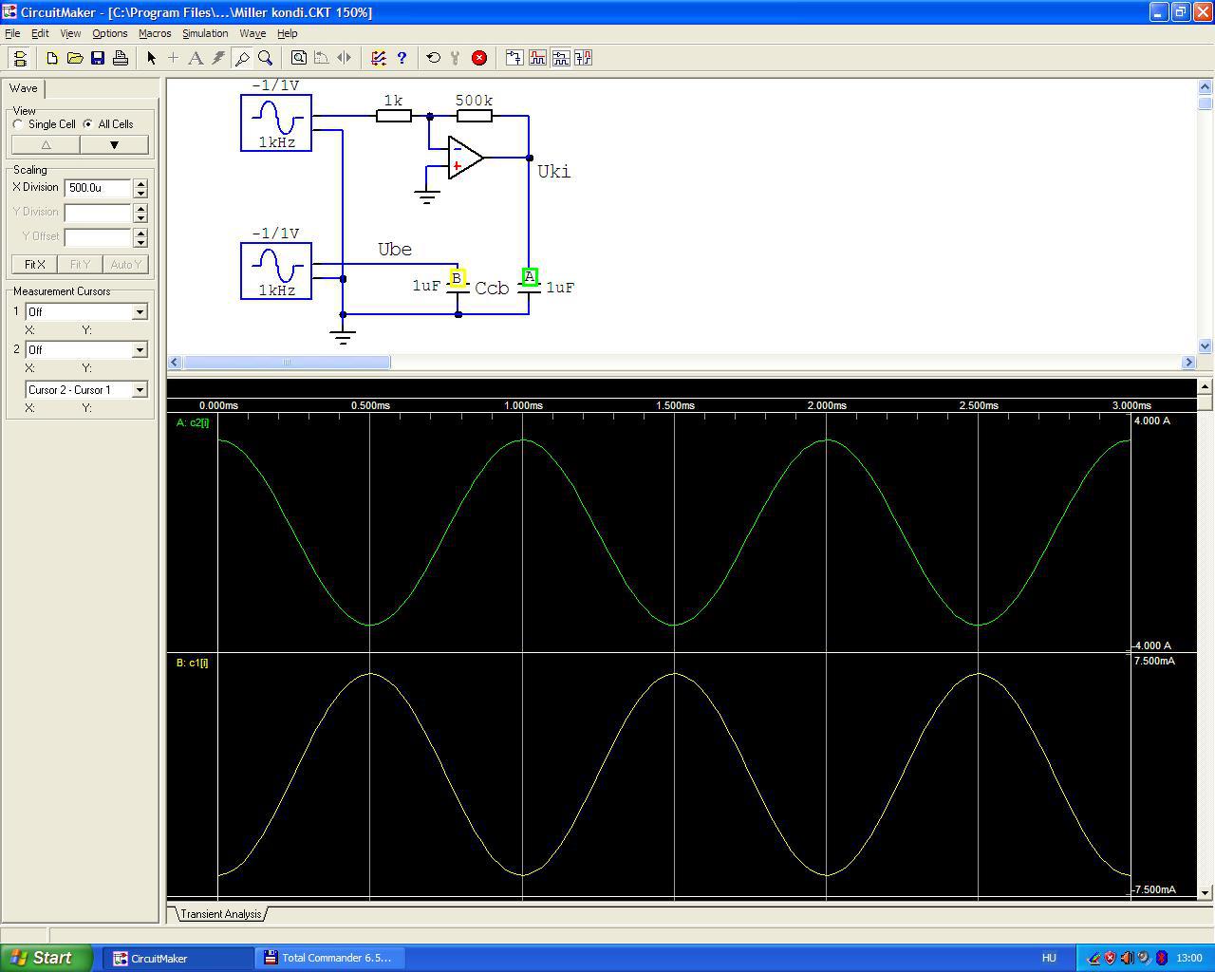1215x972 pixels.
Task: Expand the Cursor 2 - Cursor 1 dropdown
Action: click(140, 390)
